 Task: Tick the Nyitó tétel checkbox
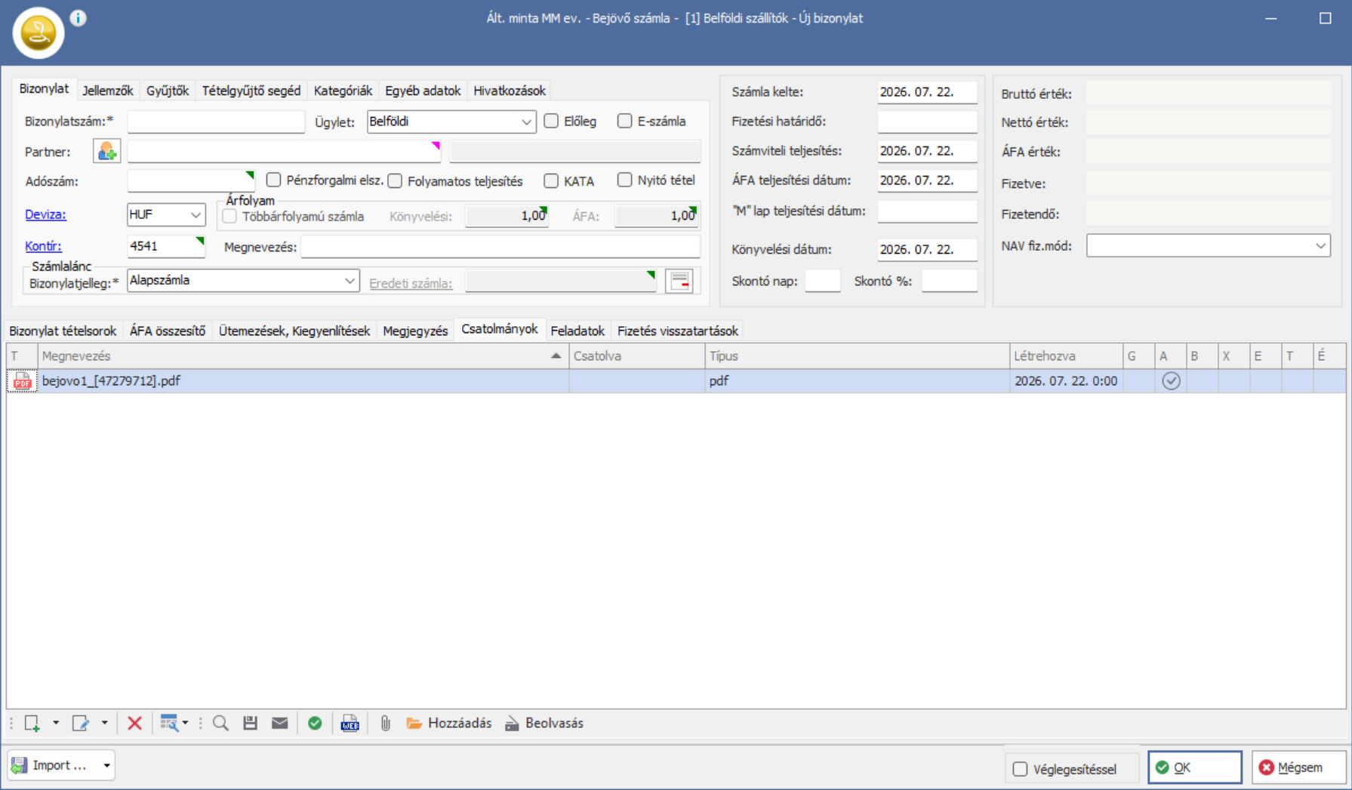(625, 180)
